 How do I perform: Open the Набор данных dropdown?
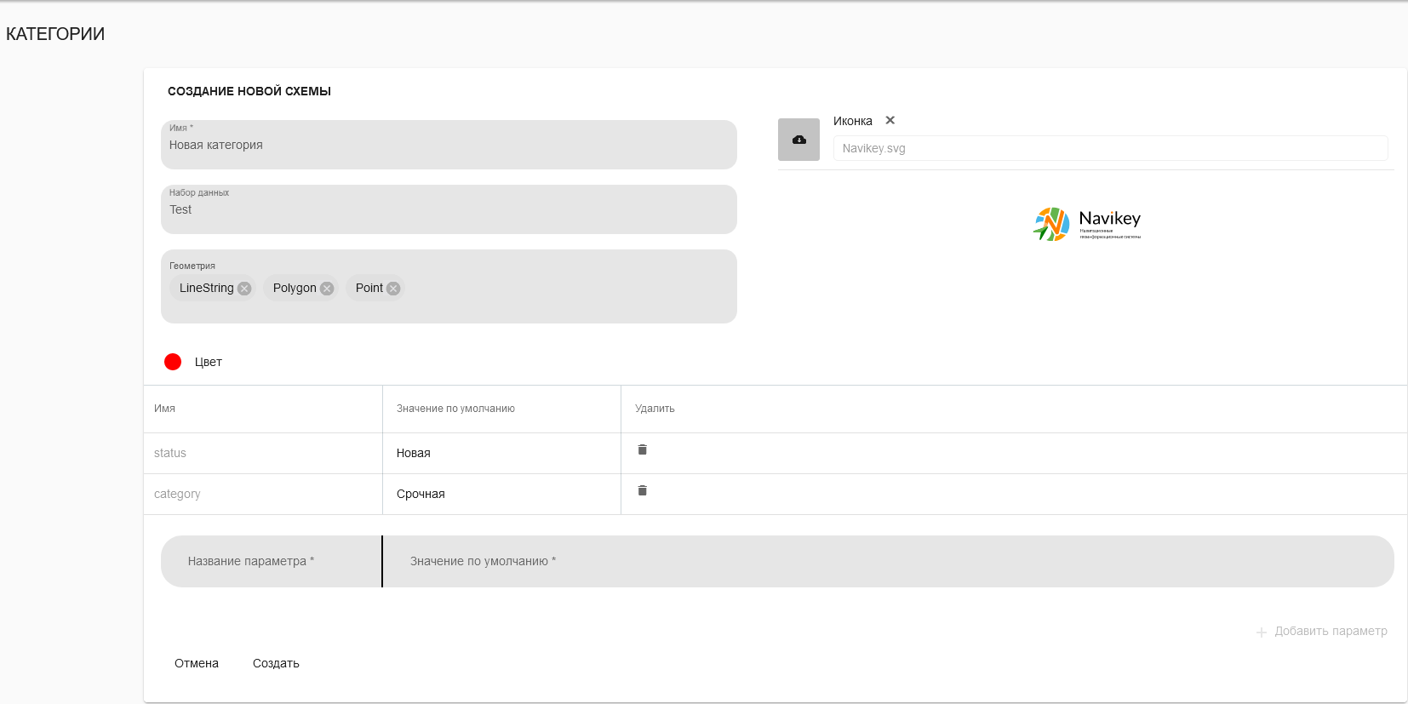click(449, 210)
